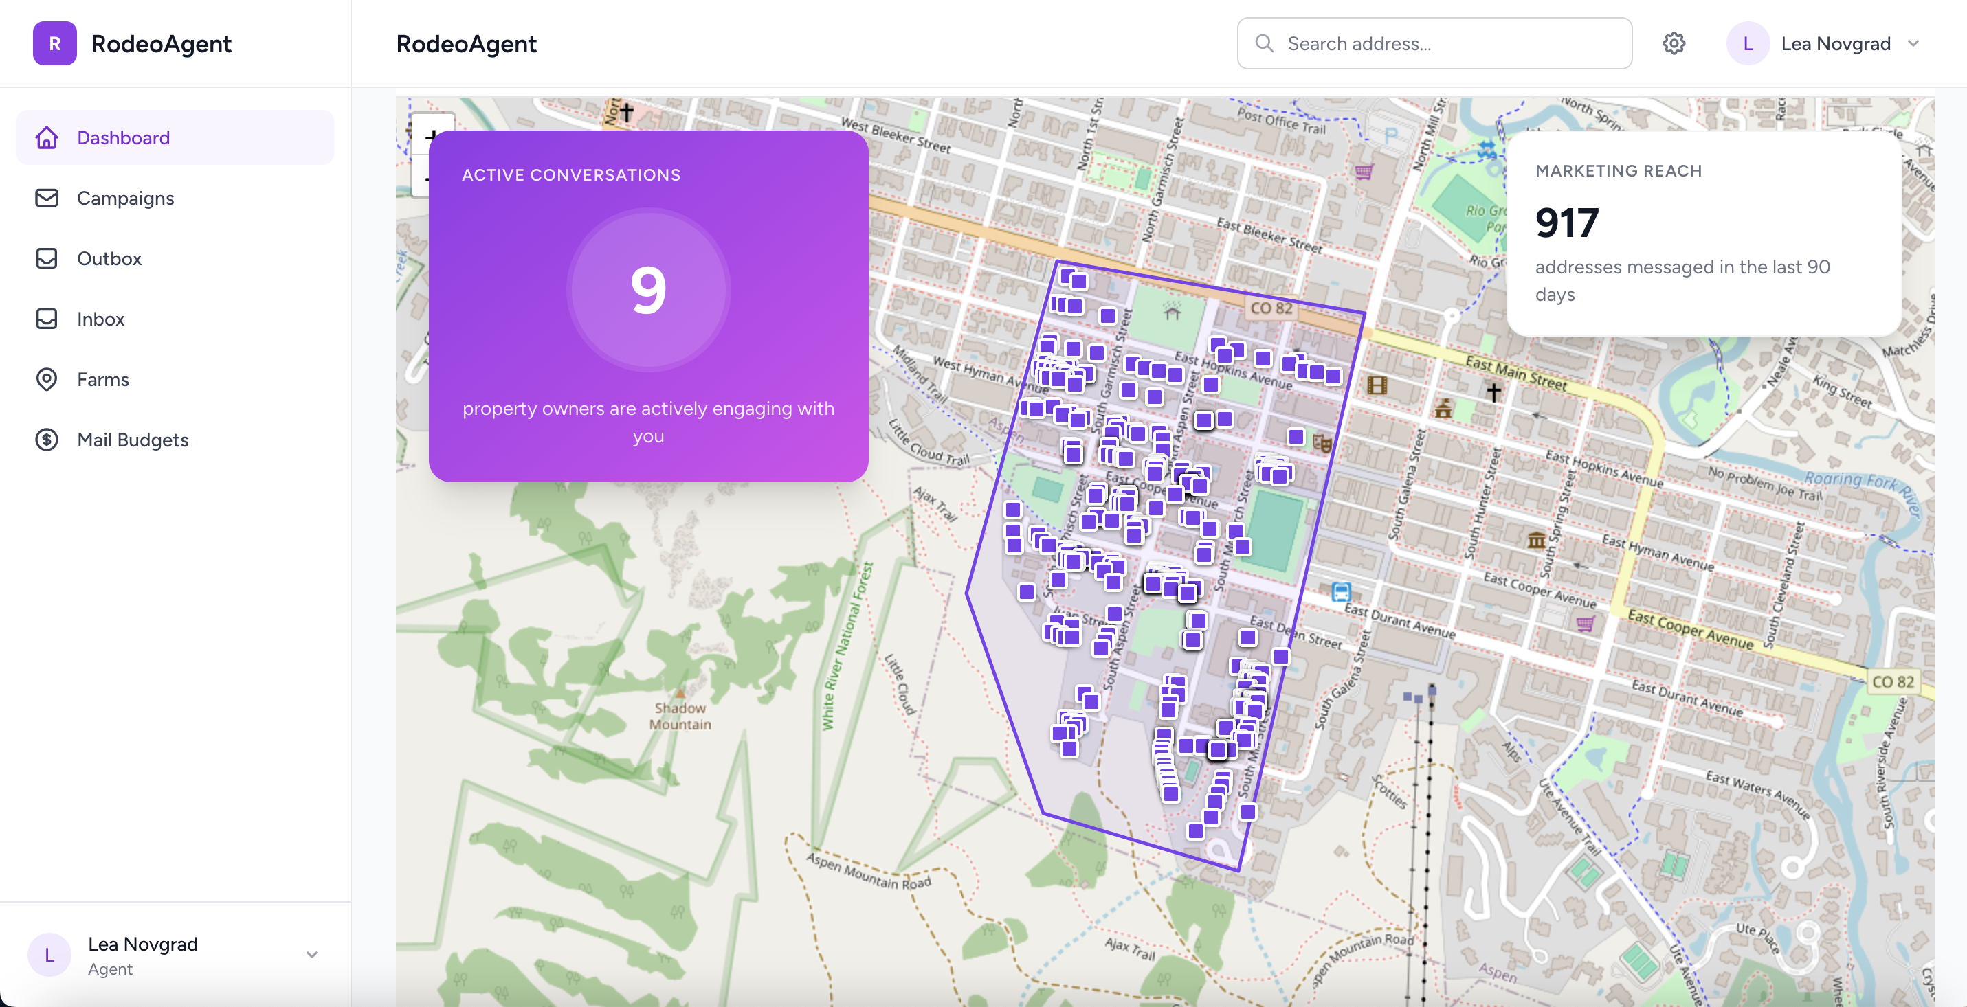The width and height of the screenshot is (1967, 1007).
Task: Click the search magnifier icon
Action: click(x=1265, y=43)
